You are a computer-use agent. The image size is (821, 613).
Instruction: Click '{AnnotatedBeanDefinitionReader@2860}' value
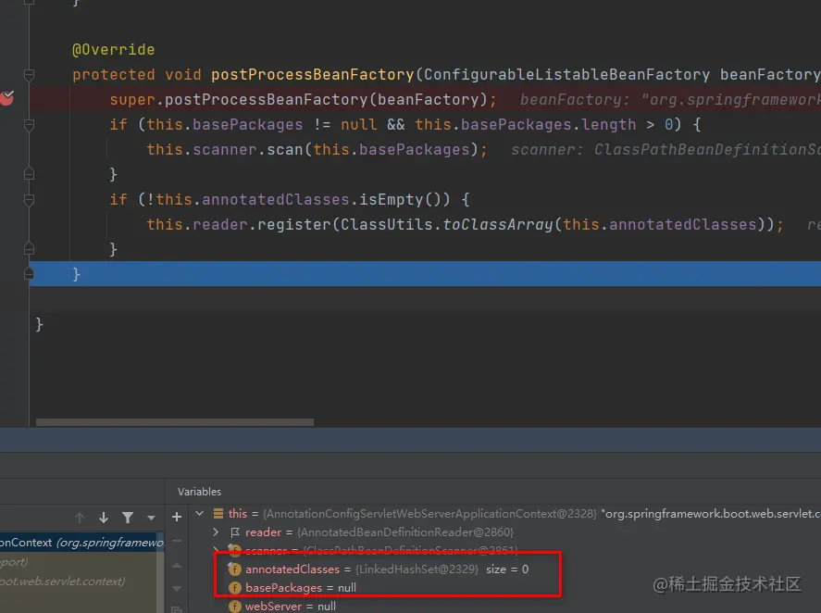coord(405,532)
